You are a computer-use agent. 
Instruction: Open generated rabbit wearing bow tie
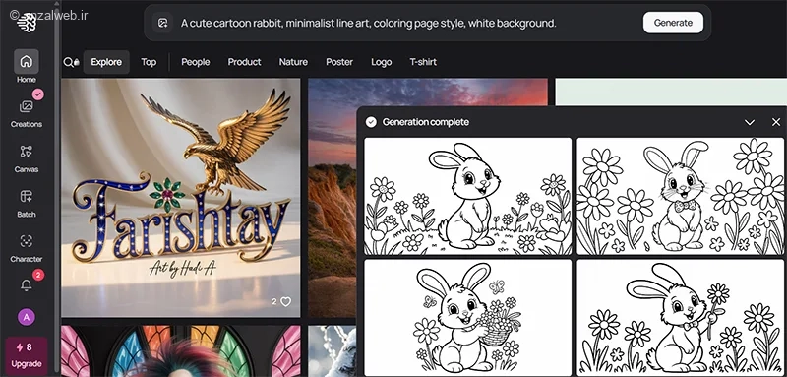coord(681,196)
